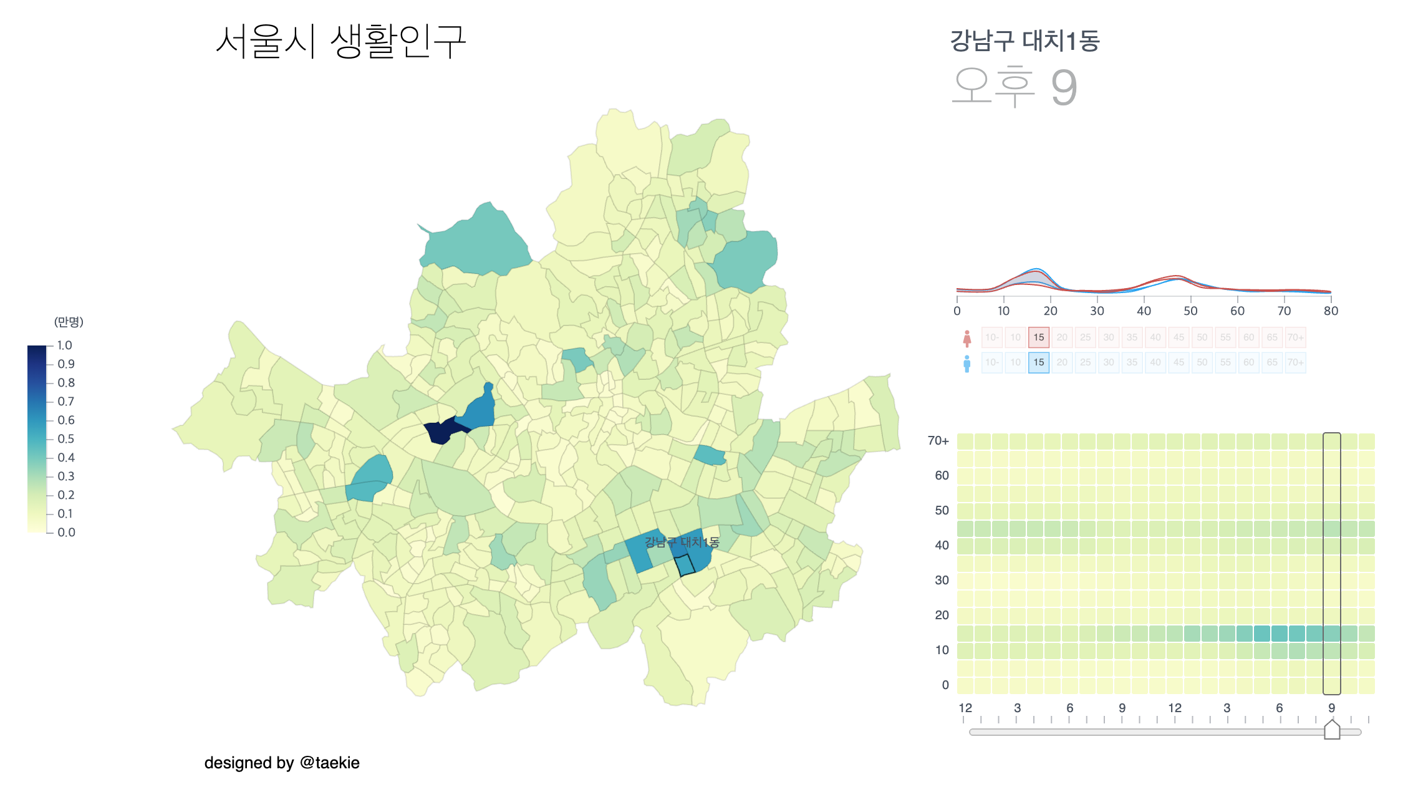The image size is (1403, 787).
Task: Click the female figure icon
Action: pos(967,338)
